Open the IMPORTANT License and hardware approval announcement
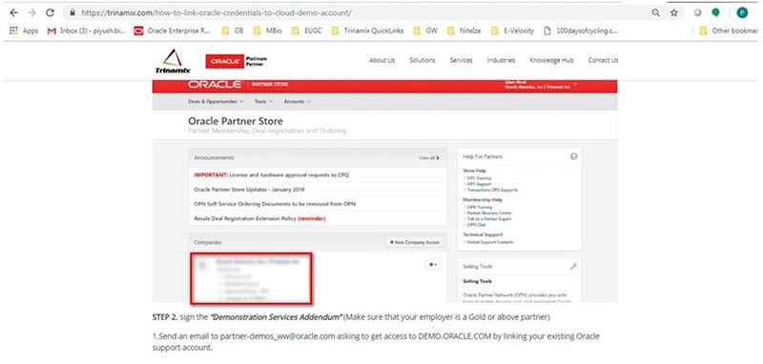 [x=271, y=174]
